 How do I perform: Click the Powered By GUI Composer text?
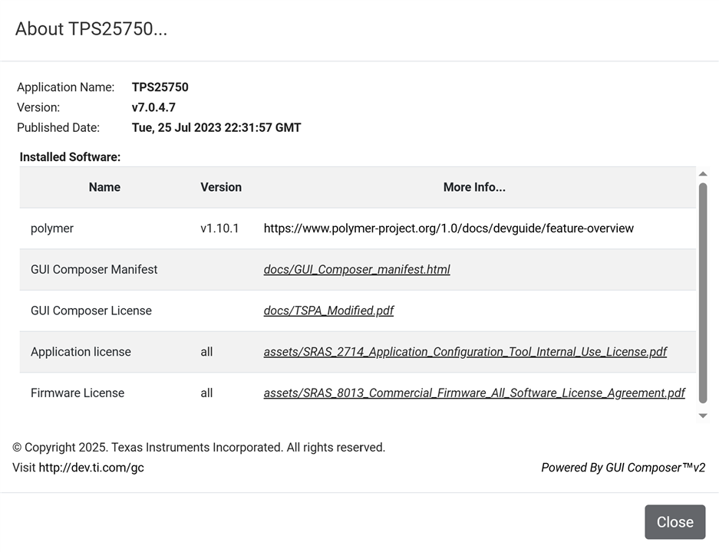[622, 467]
